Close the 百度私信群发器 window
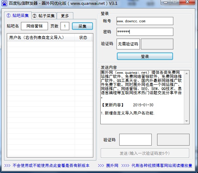Image resolution: width=198 pixels, height=173 pixels. pos(188,2)
